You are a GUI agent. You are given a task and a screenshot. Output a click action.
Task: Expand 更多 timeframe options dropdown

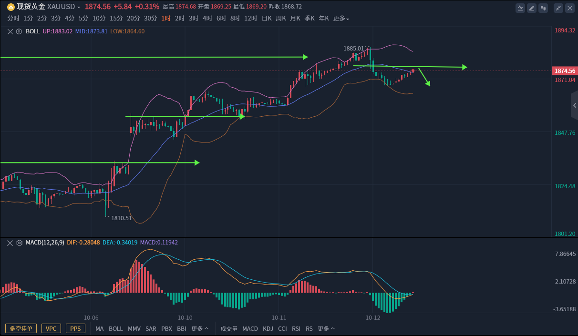pyautogui.click(x=341, y=19)
